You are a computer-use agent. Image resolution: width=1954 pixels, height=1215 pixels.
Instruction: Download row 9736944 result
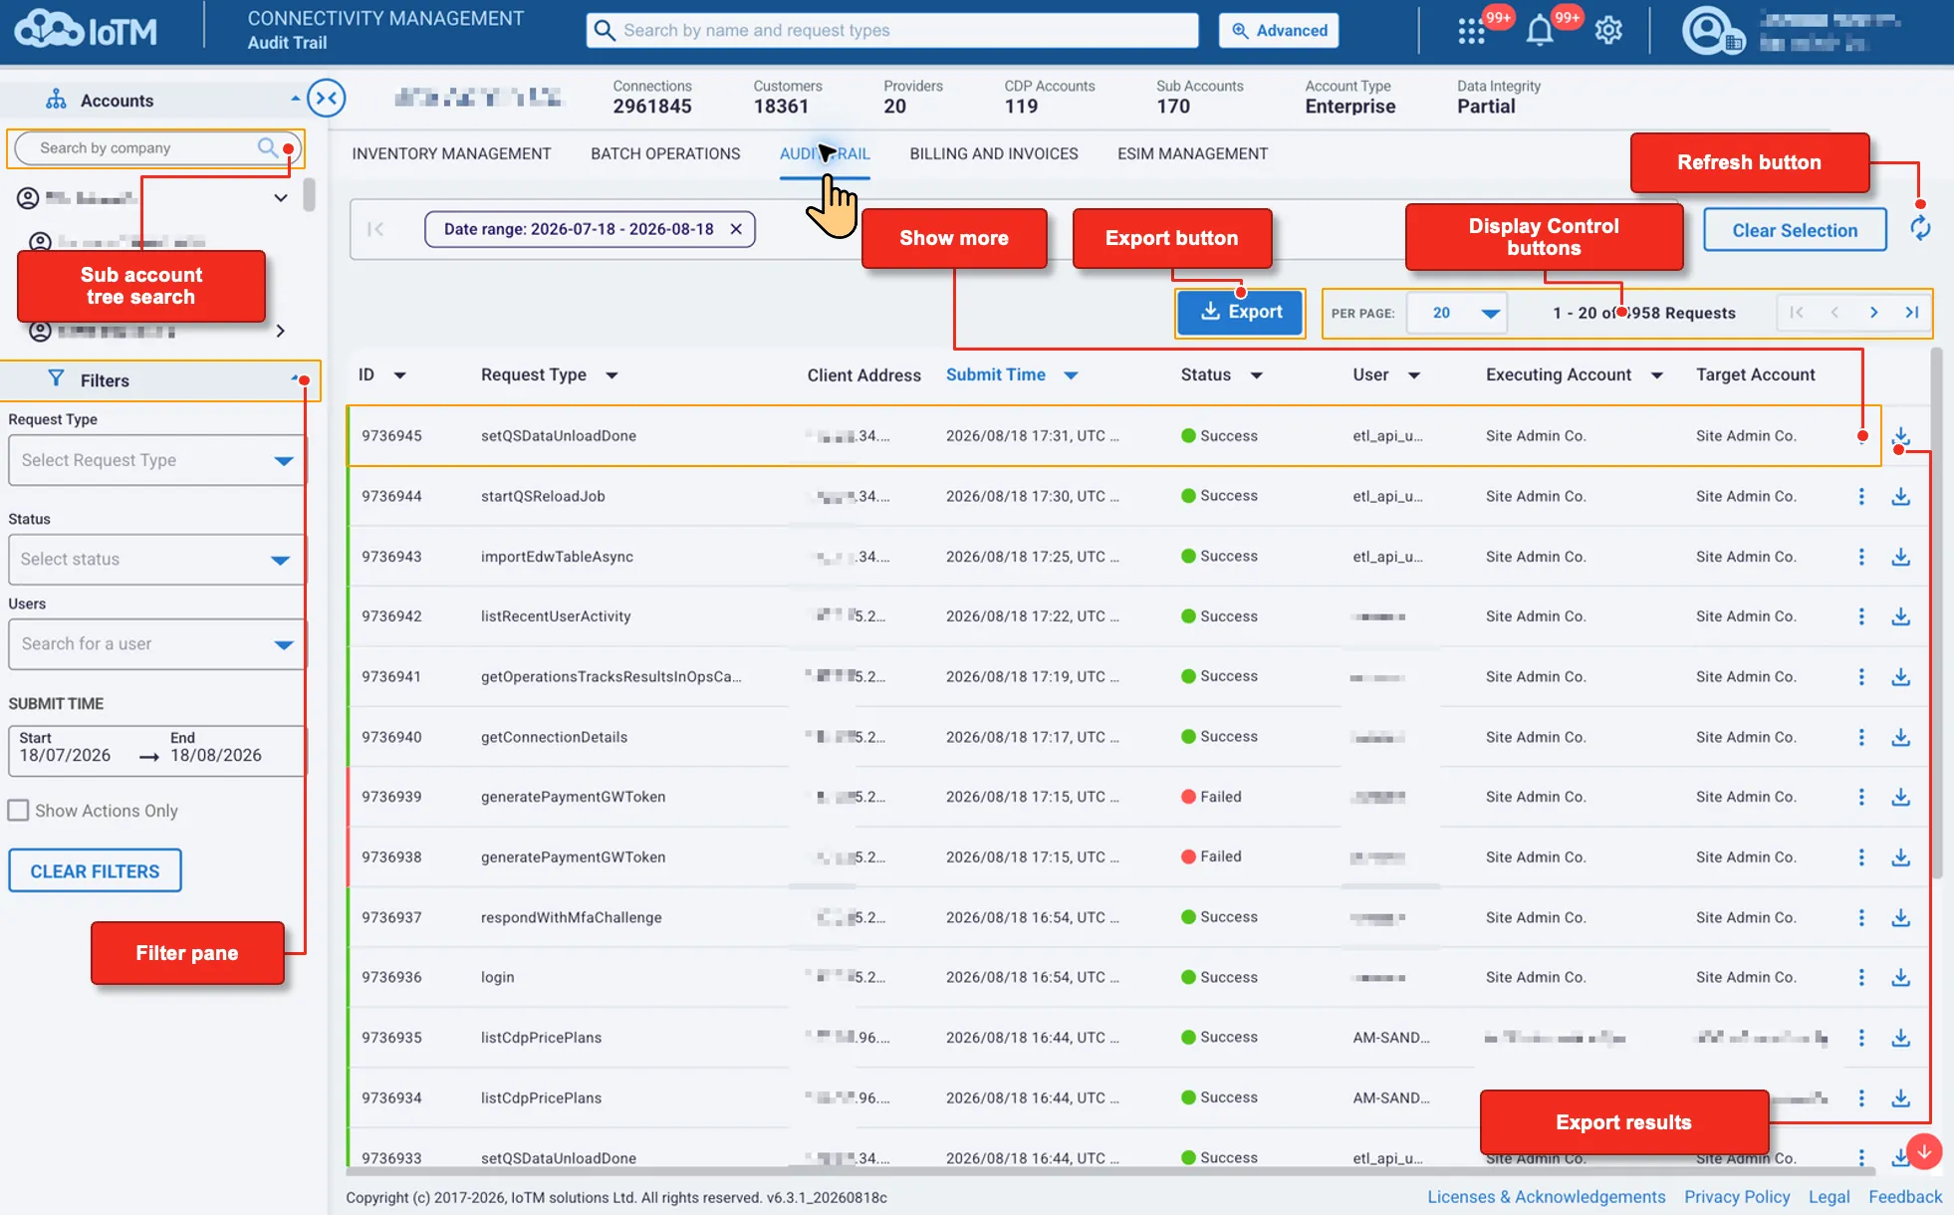(x=1901, y=496)
